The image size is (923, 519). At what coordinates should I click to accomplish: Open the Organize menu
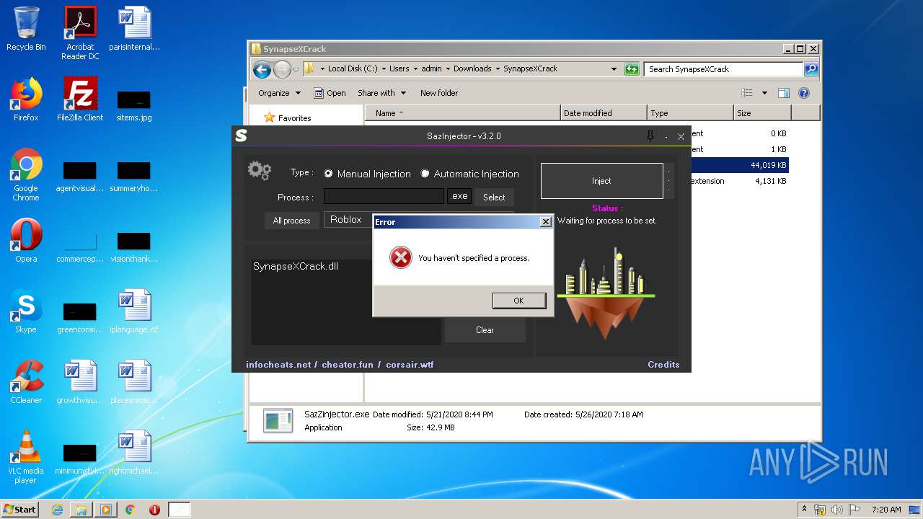point(279,93)
